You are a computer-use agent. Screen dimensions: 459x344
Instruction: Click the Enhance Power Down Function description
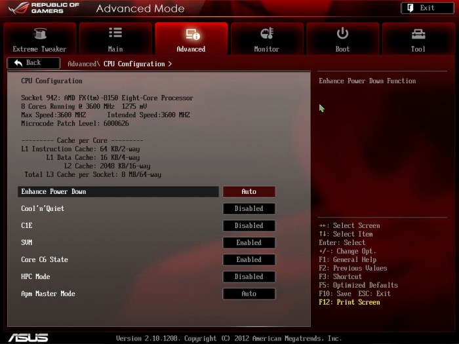367,81
